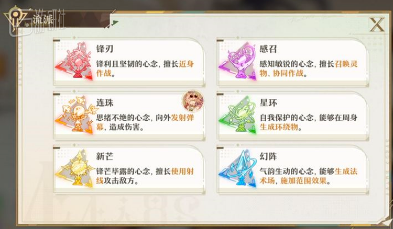Click highlighted text 生成环绕物
This screenshot has height=229, width=393.
point(279,127)
